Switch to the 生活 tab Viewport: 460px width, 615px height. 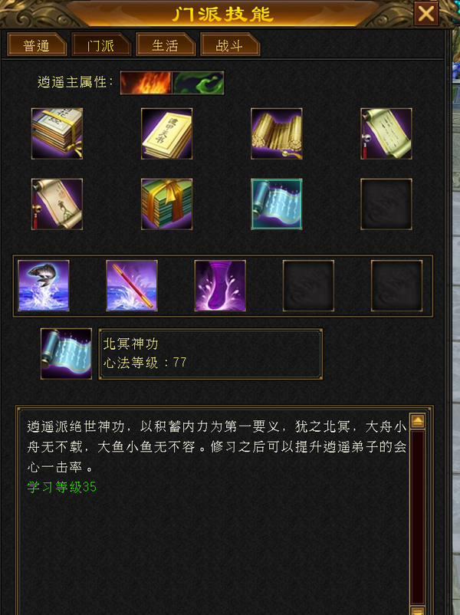(x=166, y=45)
